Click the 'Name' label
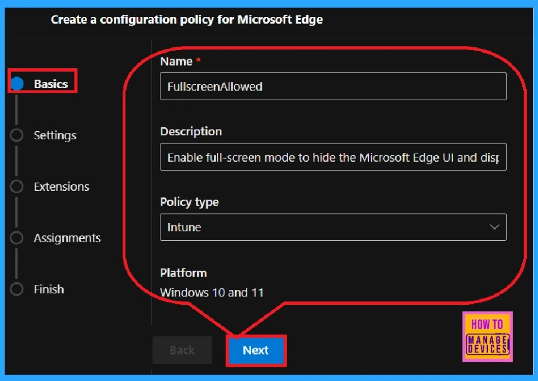538x381 pixels. point(176,61)
